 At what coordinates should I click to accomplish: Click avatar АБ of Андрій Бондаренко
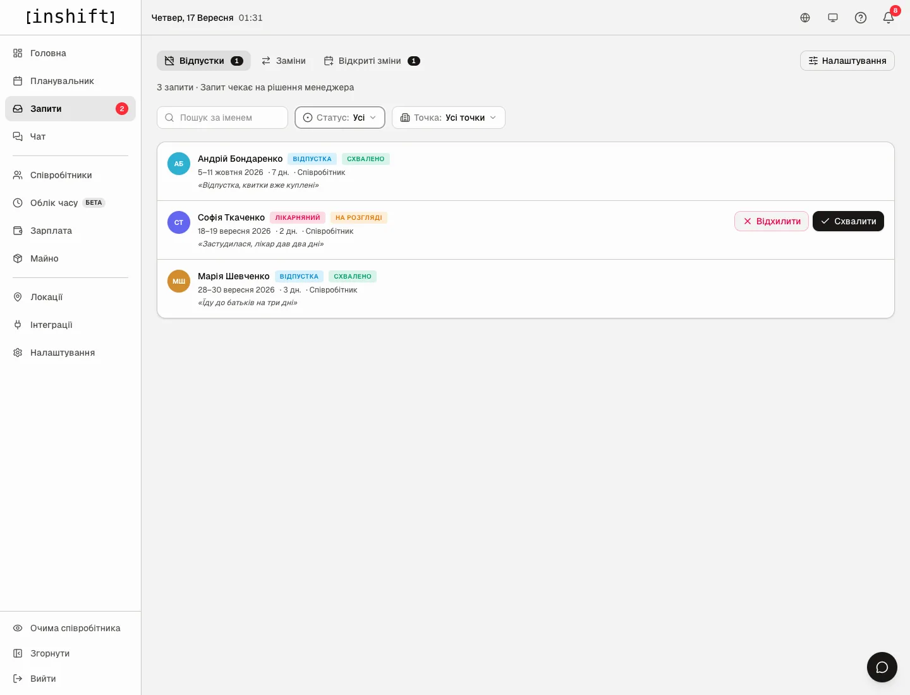179,164
